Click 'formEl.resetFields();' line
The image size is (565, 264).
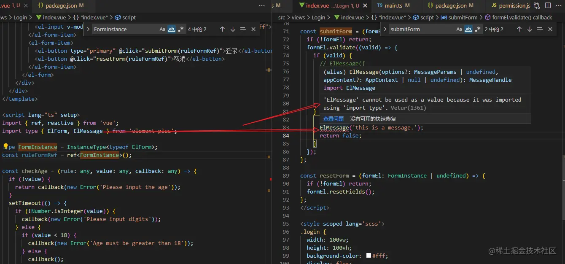click(x=341, y=192)
